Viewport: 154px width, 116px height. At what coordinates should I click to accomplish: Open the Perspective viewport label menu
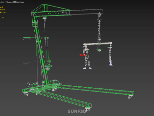click(3, 2)
